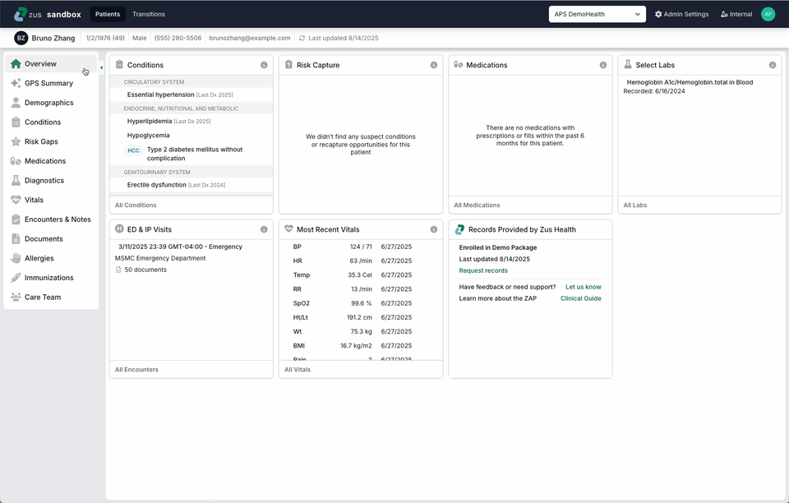Click the BZ patient avatar
This screenshot has width=789, height=503.
[21, 38]
